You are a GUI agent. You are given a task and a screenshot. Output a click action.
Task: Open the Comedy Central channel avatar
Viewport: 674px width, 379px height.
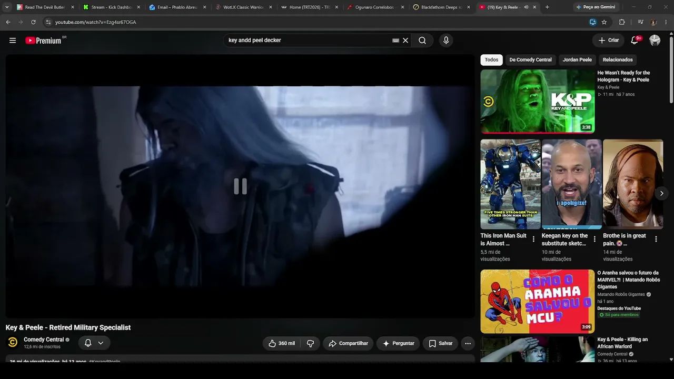click(13, 343)
